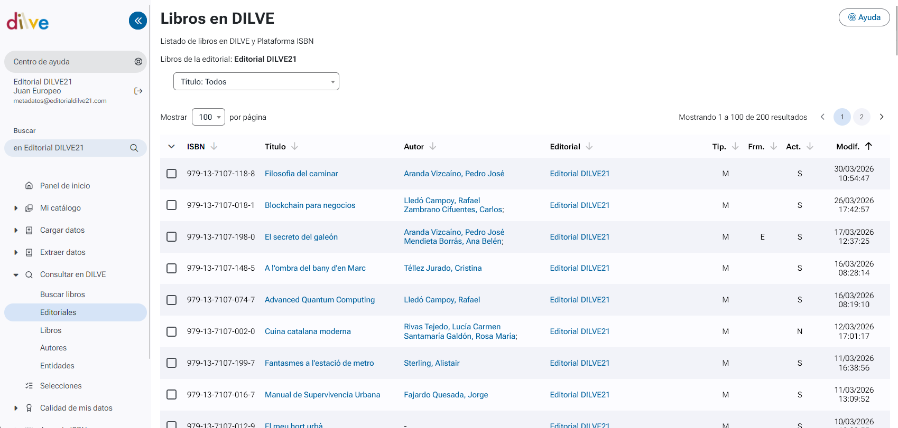
Task: Open Editoriales in the sidebar menu
Action: point(58,312)
